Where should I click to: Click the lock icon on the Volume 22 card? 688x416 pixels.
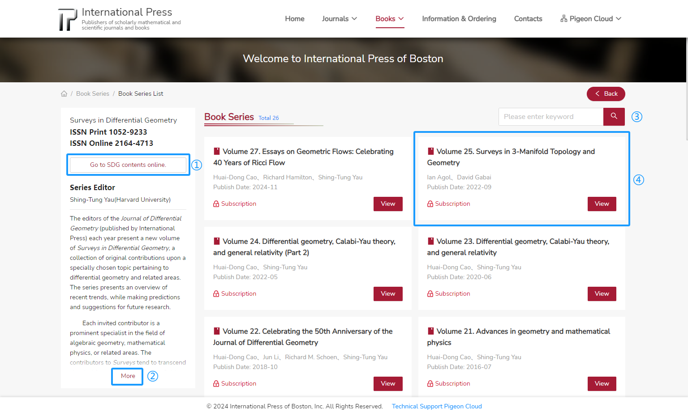[x=216, y=384]
